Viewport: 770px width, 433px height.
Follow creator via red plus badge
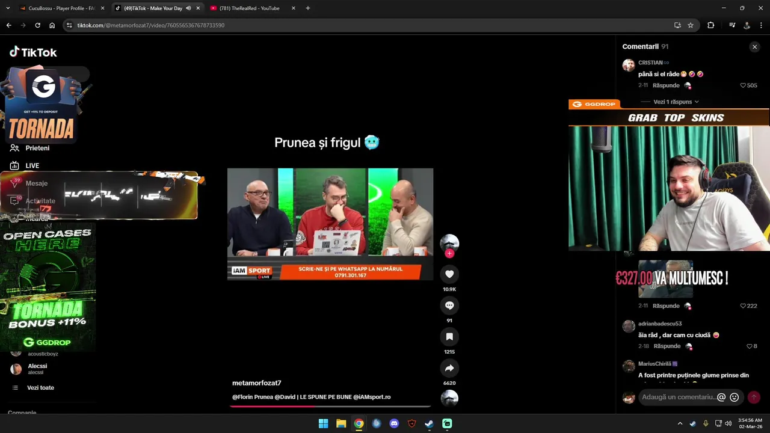(x=449, y=253)
